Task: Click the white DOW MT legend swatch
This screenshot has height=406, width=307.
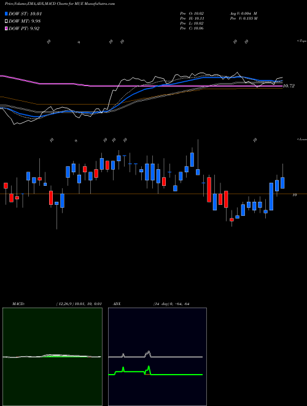Action: point(7,22)
